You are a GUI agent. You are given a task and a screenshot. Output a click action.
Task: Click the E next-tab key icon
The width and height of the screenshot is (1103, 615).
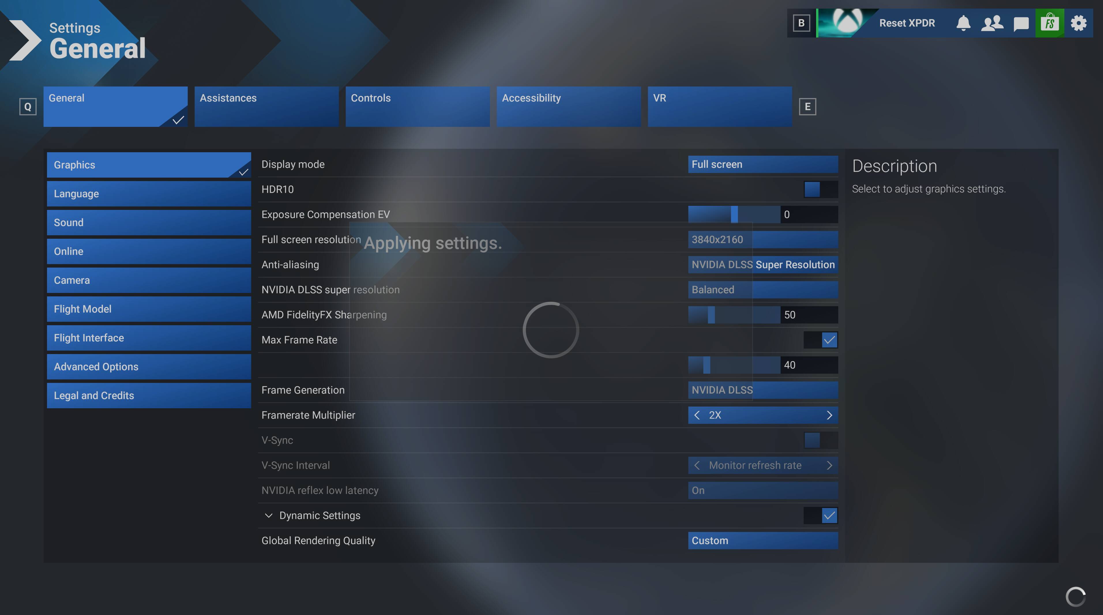[807, 107]
